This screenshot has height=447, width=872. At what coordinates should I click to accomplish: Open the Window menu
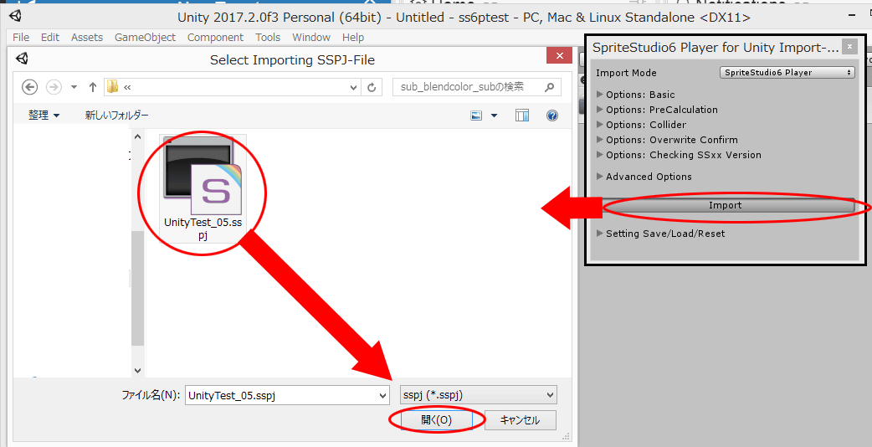point(311,37)
